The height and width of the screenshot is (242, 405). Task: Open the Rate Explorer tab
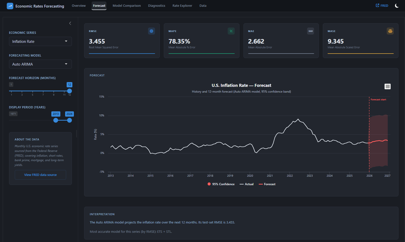[x=182, y=6]
